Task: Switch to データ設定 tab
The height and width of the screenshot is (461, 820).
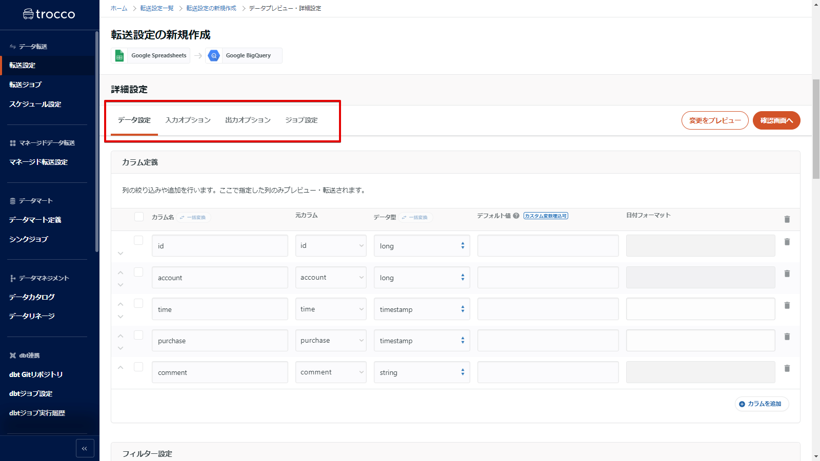Action: tap(134, 120)
